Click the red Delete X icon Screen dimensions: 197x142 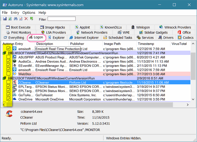(26, 19)
